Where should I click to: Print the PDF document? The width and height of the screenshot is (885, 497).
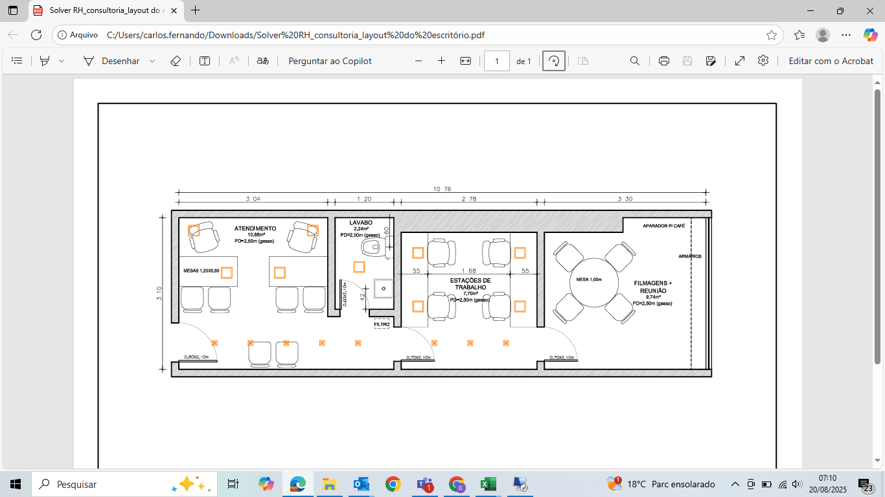pyautogui.click(x=663, y=61)
